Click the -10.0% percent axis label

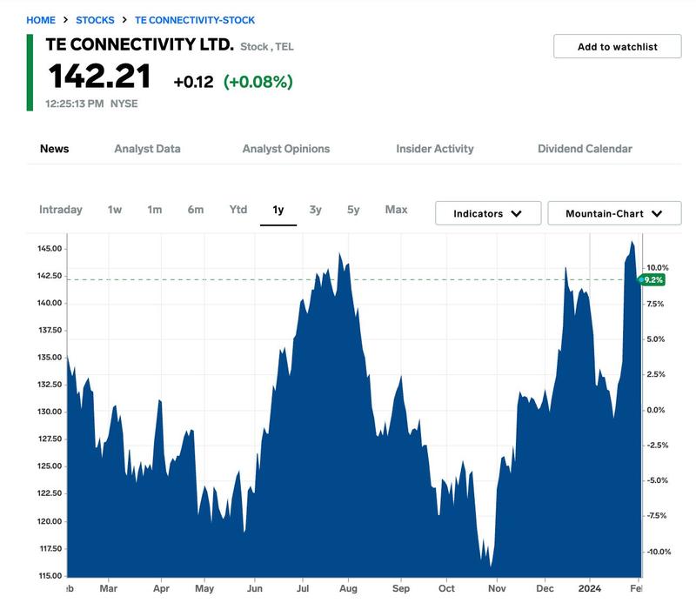pyautogui.click(x=659, y=552)
